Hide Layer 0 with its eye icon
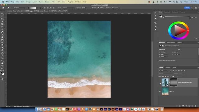Image resolution: width=199 pixels, height=112 pixels. 160,91
